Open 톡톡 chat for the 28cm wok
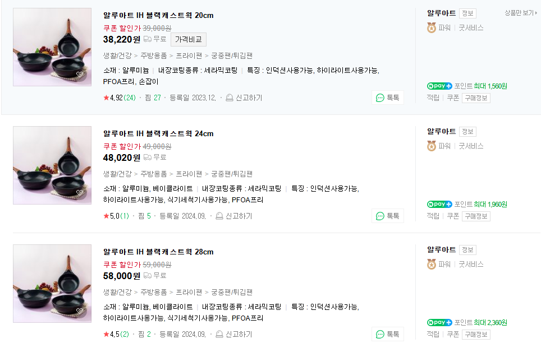Viewport: 541px width, 343px height. [x=388, y=335]
